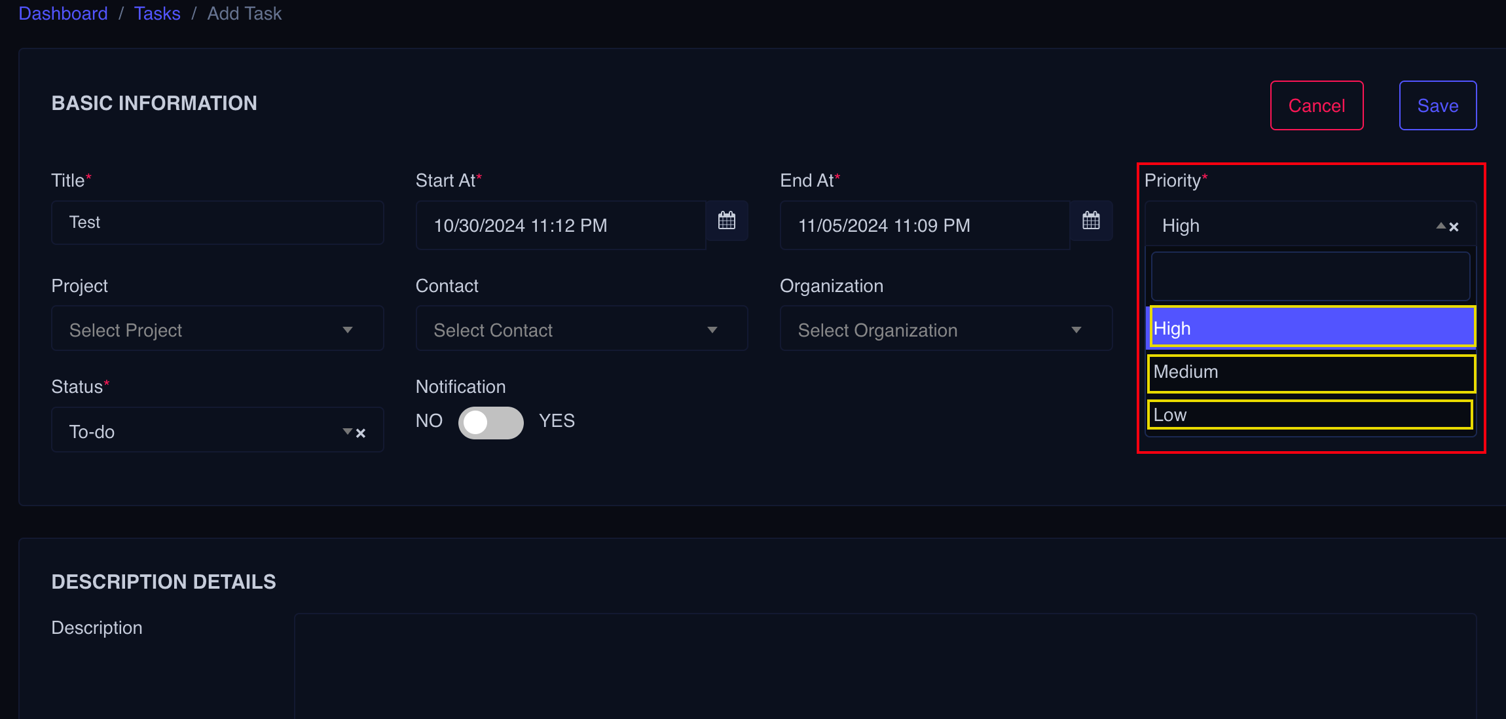Select Low from the priority list
The image size is (1506, 719).
pyautogui.click(x=1310, y=415)
